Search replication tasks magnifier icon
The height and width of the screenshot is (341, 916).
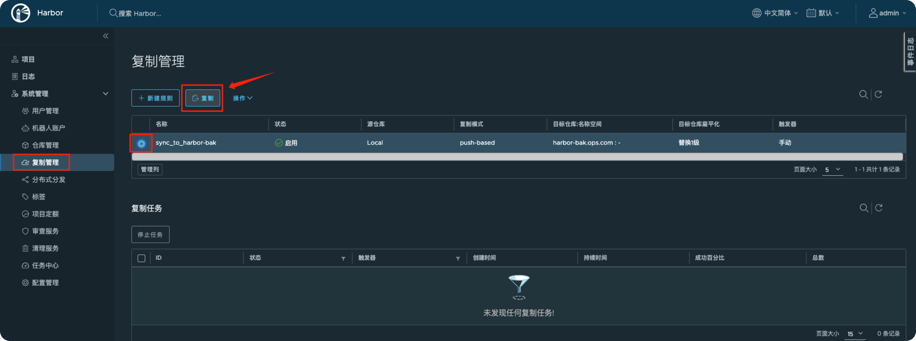[864, 208]
